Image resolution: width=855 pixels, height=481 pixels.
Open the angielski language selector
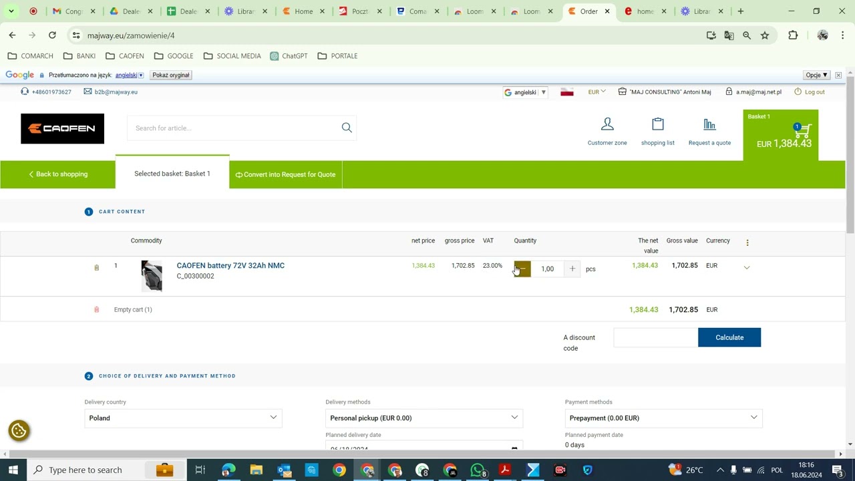[526, 92]
